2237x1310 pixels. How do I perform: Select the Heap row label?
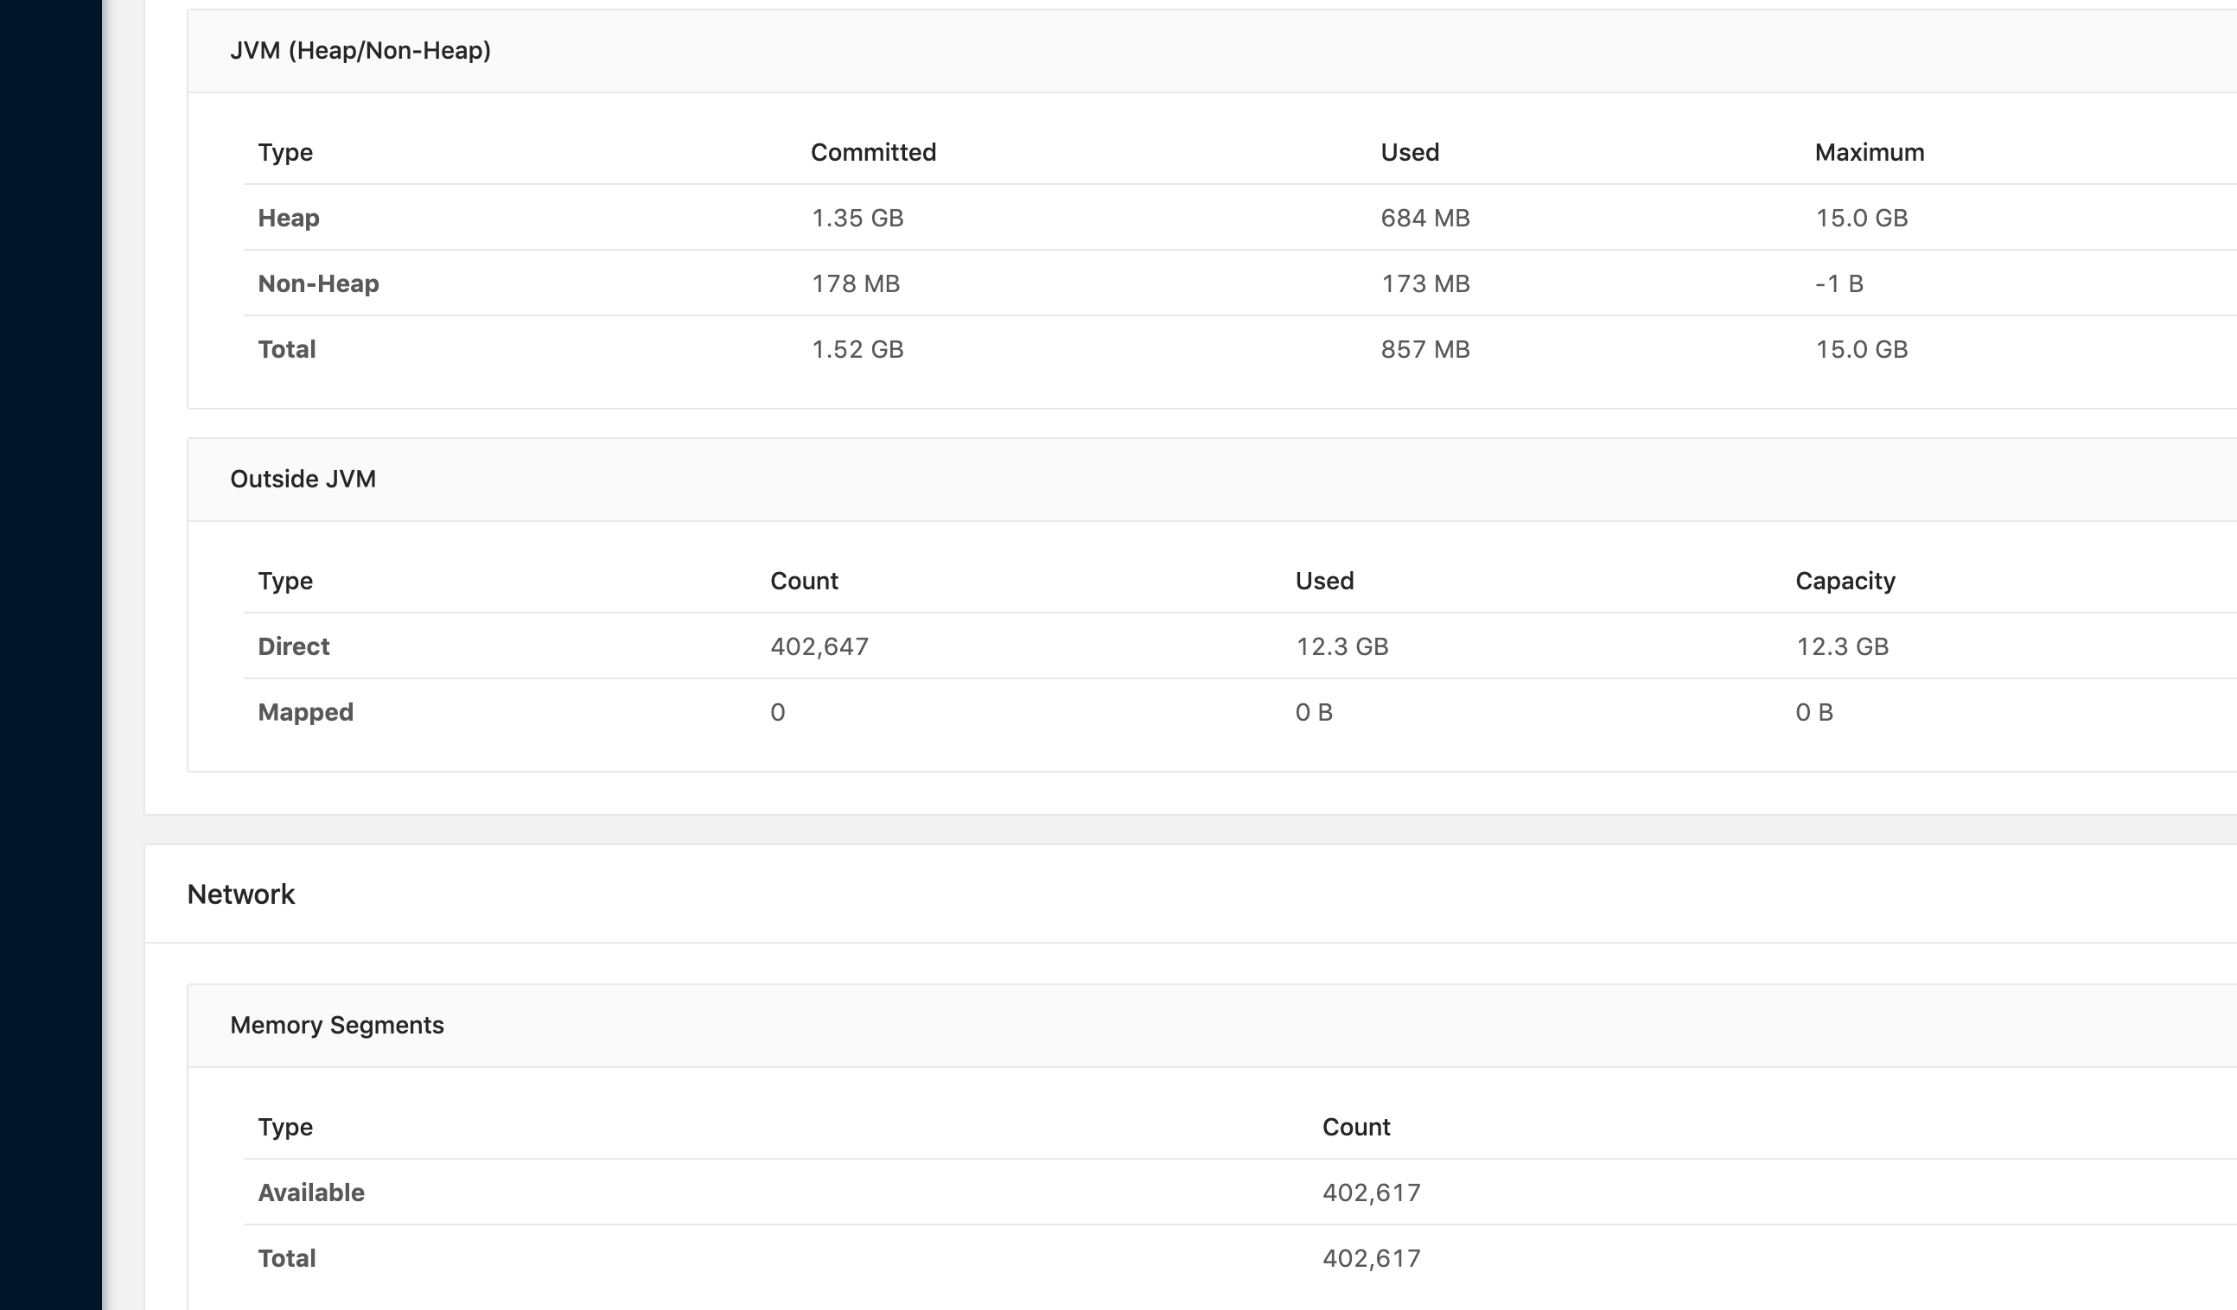(289, 218)
